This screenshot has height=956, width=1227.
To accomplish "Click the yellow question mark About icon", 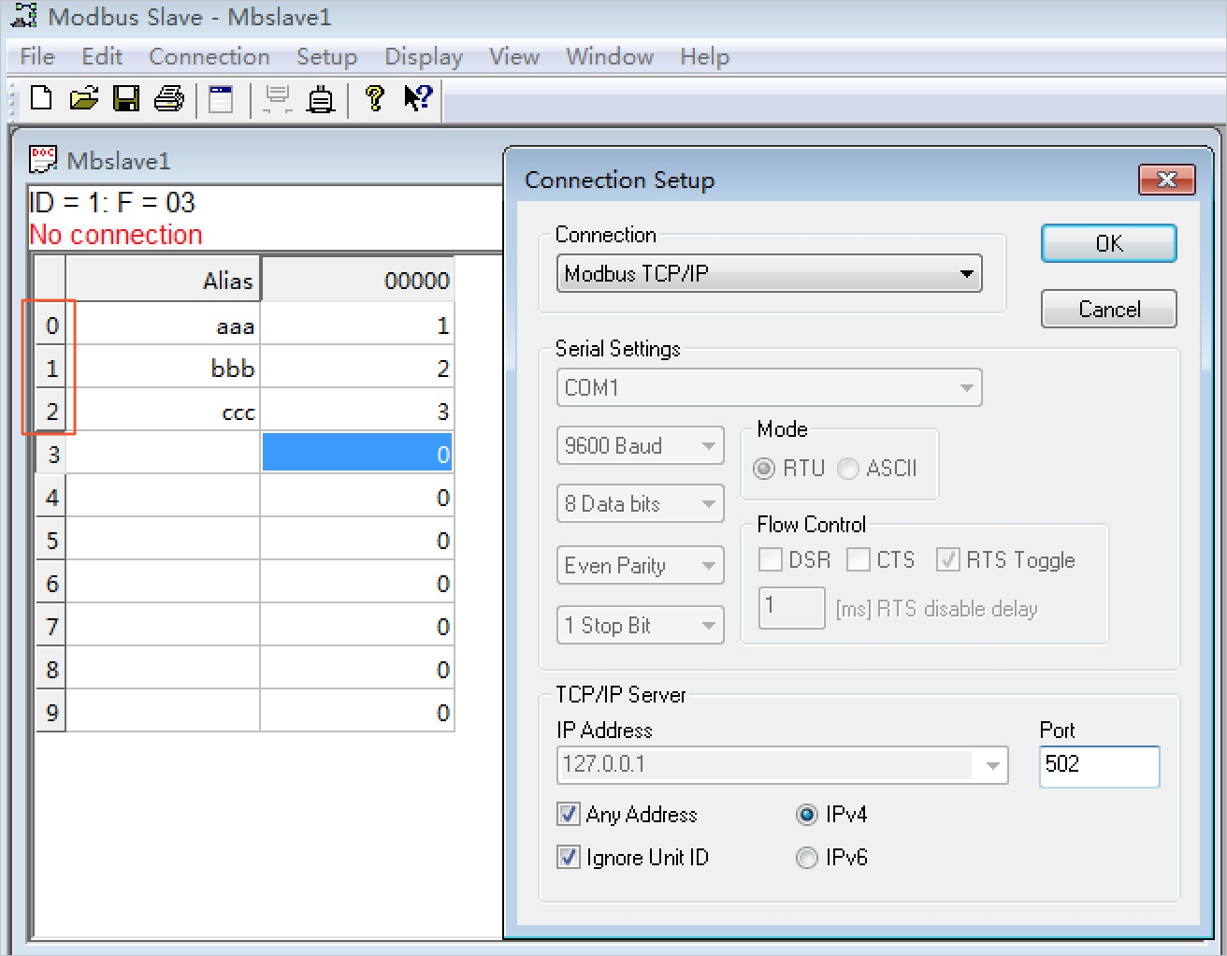I will point(375,97).
